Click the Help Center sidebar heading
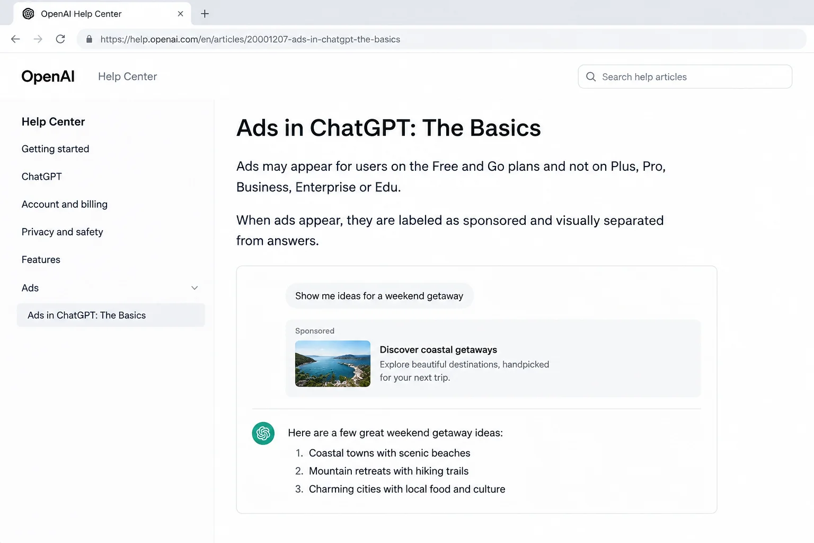This screenshot has width=814, height=543. pos(53,121)
